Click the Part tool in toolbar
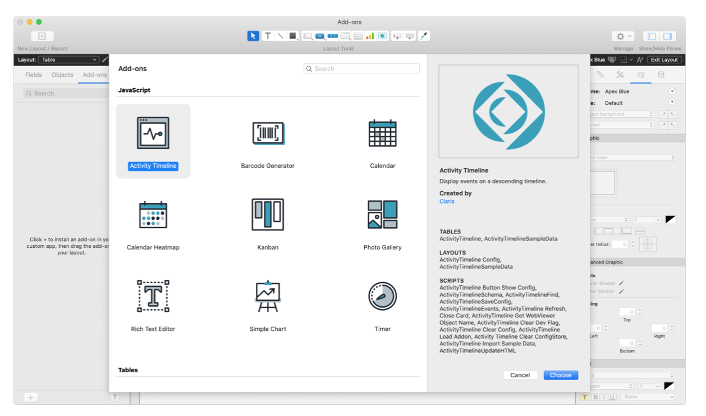The image size is (706, 416). pos(410,36)
